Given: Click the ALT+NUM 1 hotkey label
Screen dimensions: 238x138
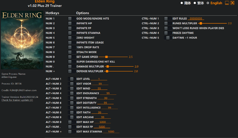Looking at the screenshot, I should (54, 79).
